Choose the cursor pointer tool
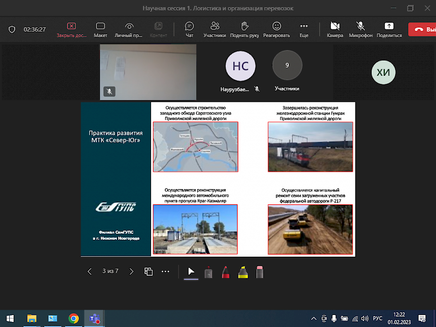This screenshot has width=436, height=327. point(191,271)
